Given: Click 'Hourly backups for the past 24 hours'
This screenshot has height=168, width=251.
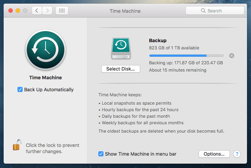Looking at the screenshot, I should pyautogui.click(x=140, y=110).
